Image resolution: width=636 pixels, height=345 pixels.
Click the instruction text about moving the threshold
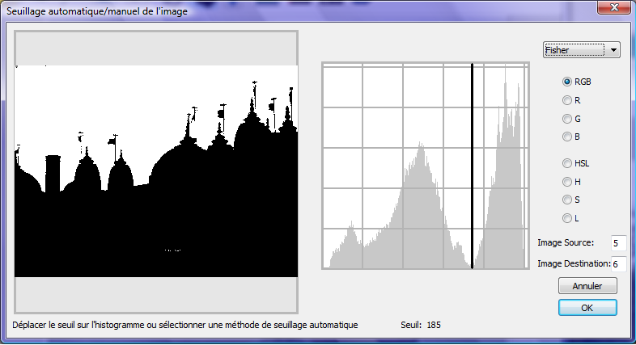coord(185,325)
